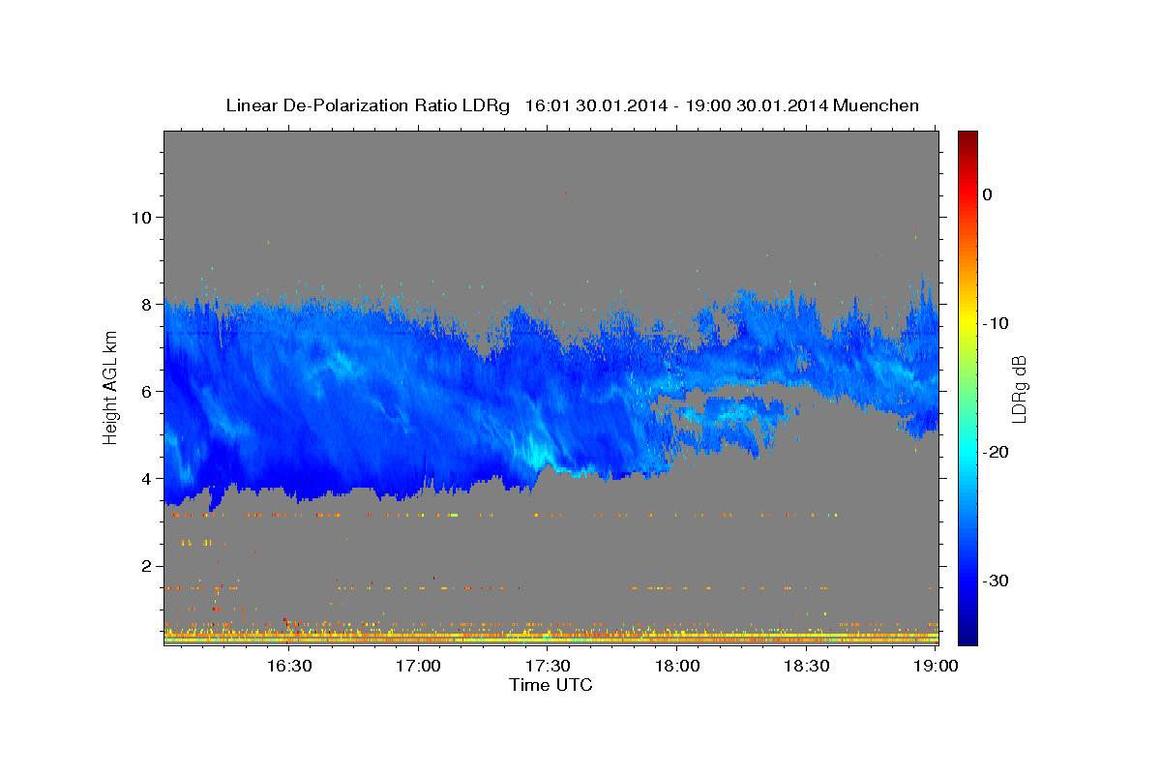
Task: Click the "LDRg dB" colorbar label
Action: 1018,389
